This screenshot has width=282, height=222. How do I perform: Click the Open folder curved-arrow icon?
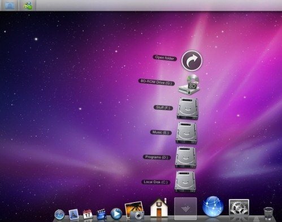point(192,60)
